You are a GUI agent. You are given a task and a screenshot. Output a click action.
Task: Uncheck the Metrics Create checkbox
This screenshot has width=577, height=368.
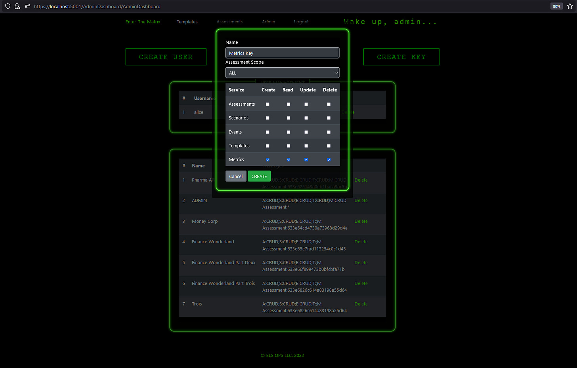267,159
